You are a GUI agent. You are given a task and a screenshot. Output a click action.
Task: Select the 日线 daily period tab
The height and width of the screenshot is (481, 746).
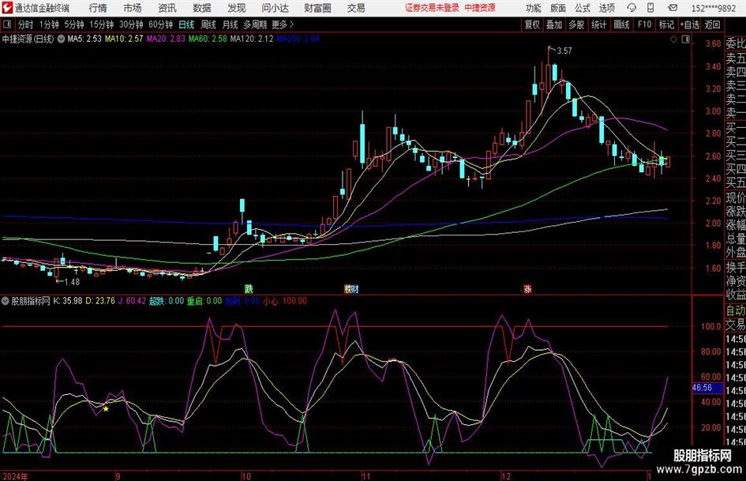[x=186, y=24]
